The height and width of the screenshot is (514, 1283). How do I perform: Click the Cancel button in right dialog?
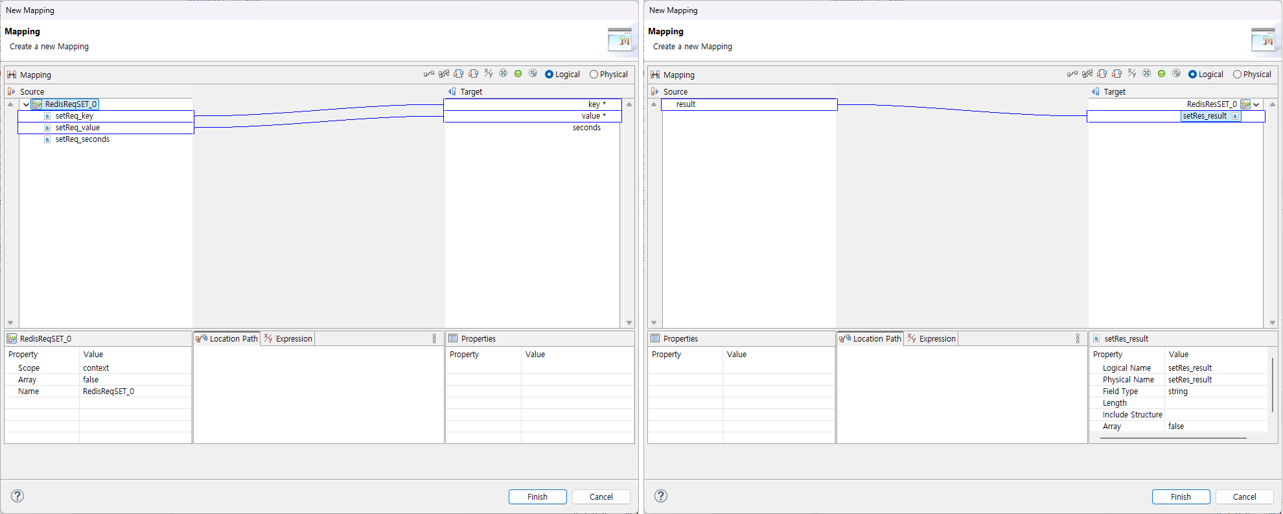click(x=1245, y=496)
